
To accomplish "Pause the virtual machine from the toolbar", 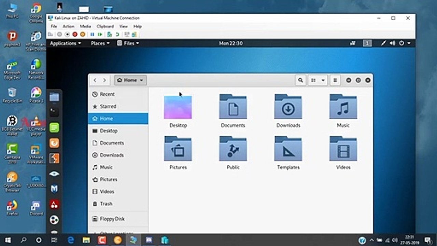I will coord(92,35).
